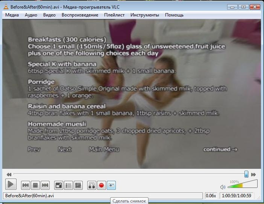Click the Porridge heading in video

coord(41,82)
